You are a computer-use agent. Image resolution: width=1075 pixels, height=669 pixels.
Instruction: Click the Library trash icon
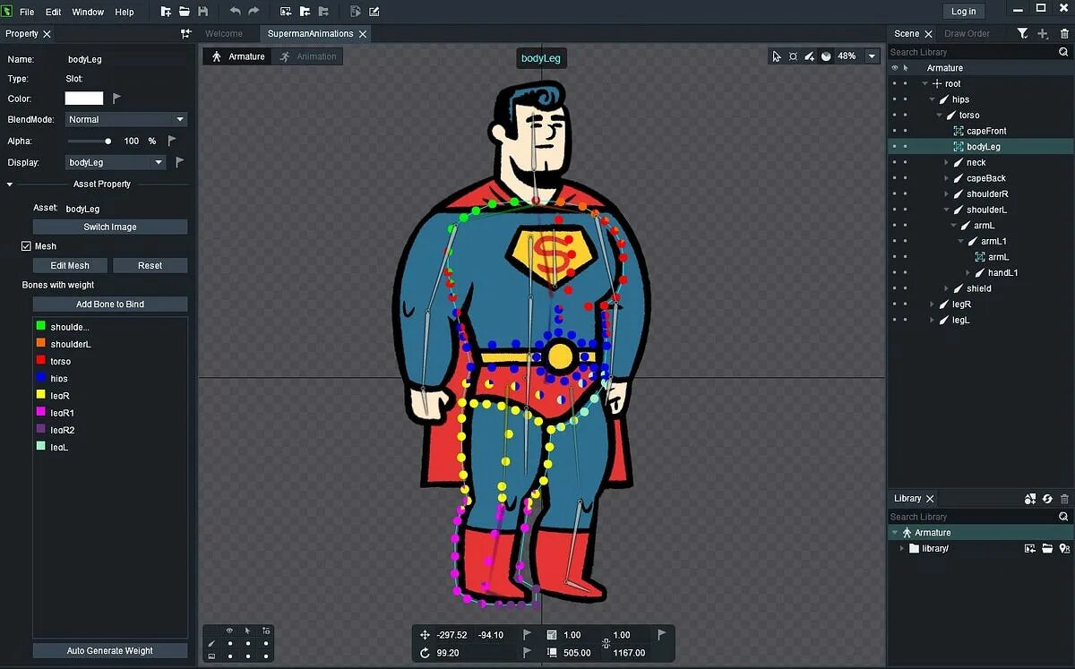tap(1064, 498)
